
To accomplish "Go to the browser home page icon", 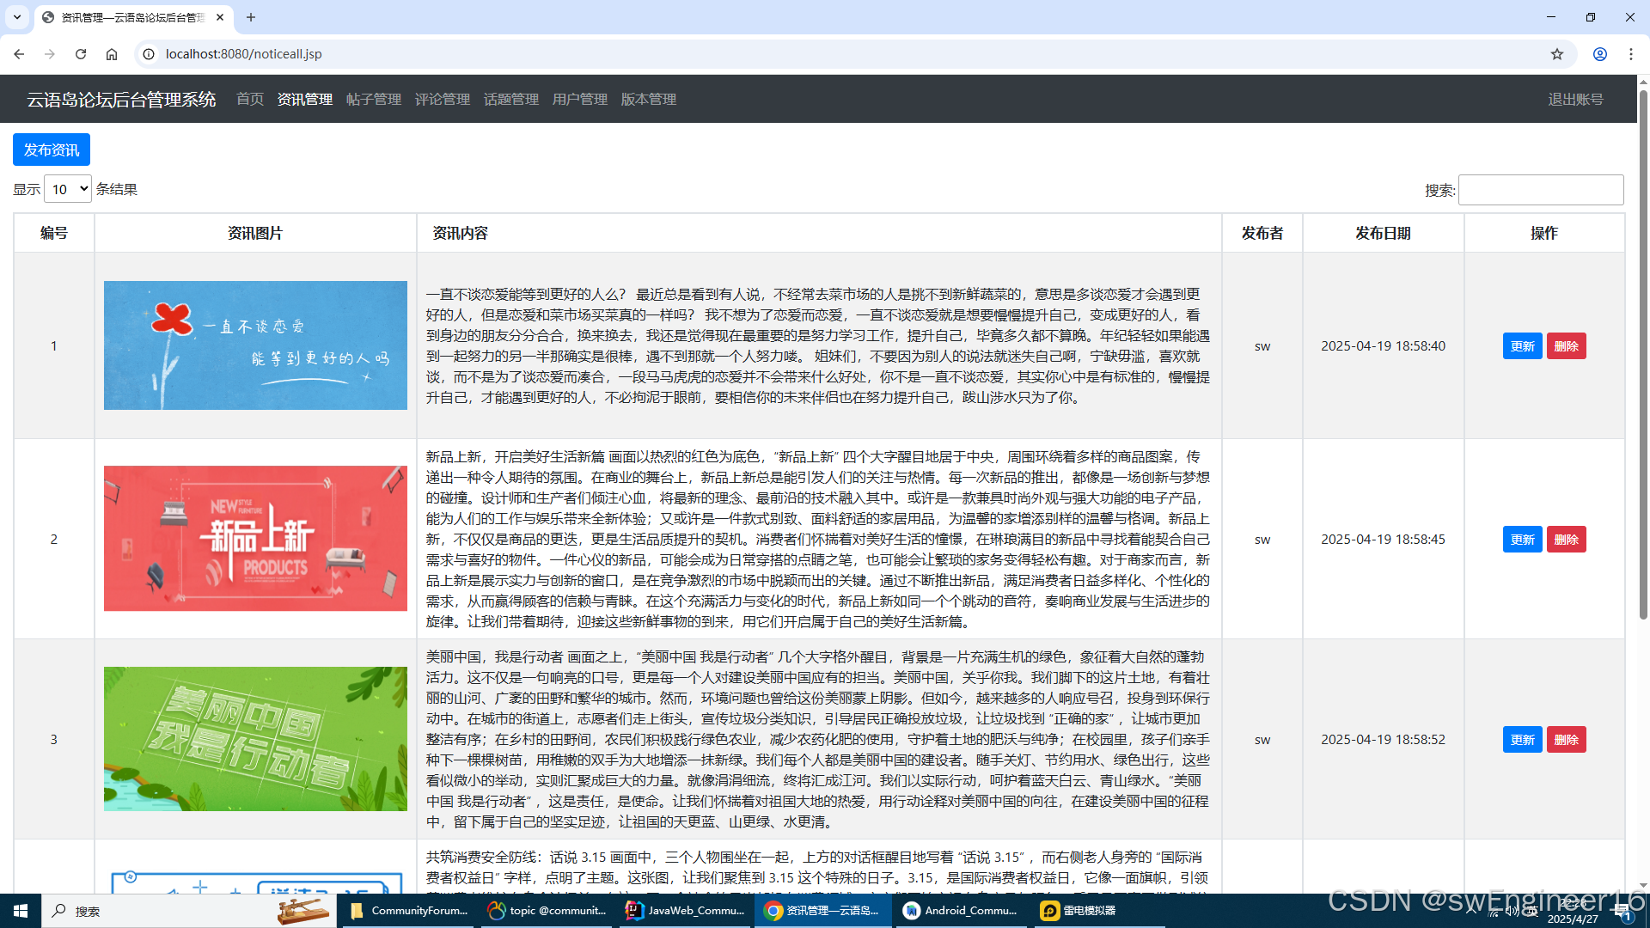I will (x=112, y=54).
